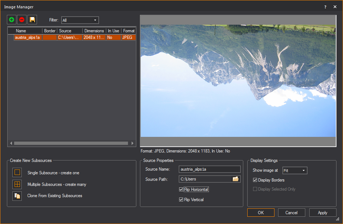Click the red remove image icon
The height and width of the screenshot is (224, 343).
(22, 20)
